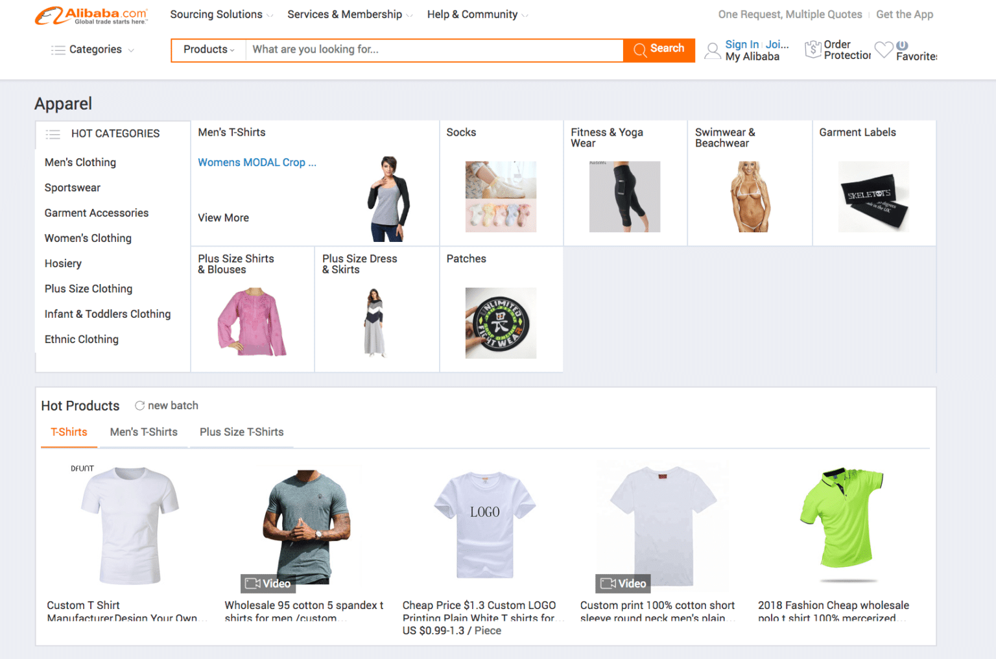Image resolution: width=996 pixels, height=659 pixels.
Task: Play the Video on the spandex t-shirt product
Action: (x=268, y=583)
